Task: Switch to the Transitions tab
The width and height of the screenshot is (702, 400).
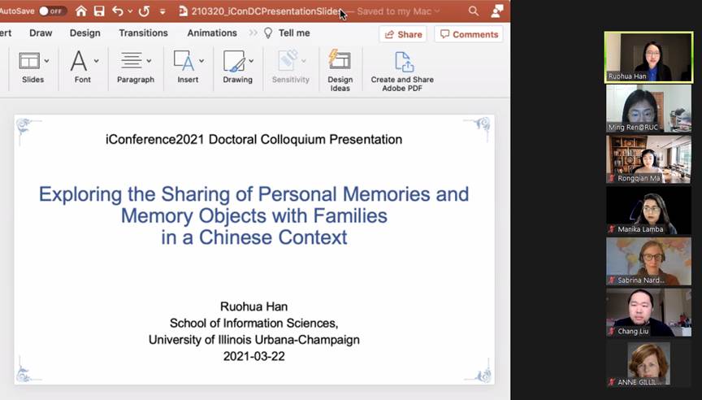Action: pyautogui.click(x=143, y=33)
